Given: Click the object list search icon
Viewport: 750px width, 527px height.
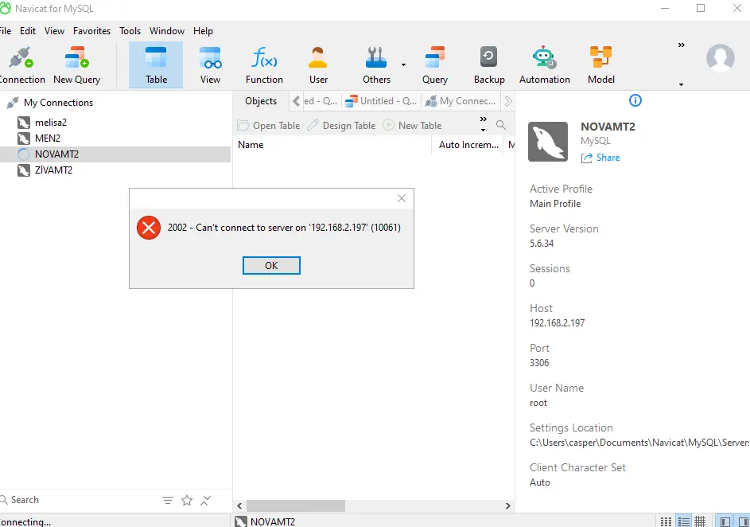Looking at the screenshot, I should (x=501, y=125).
